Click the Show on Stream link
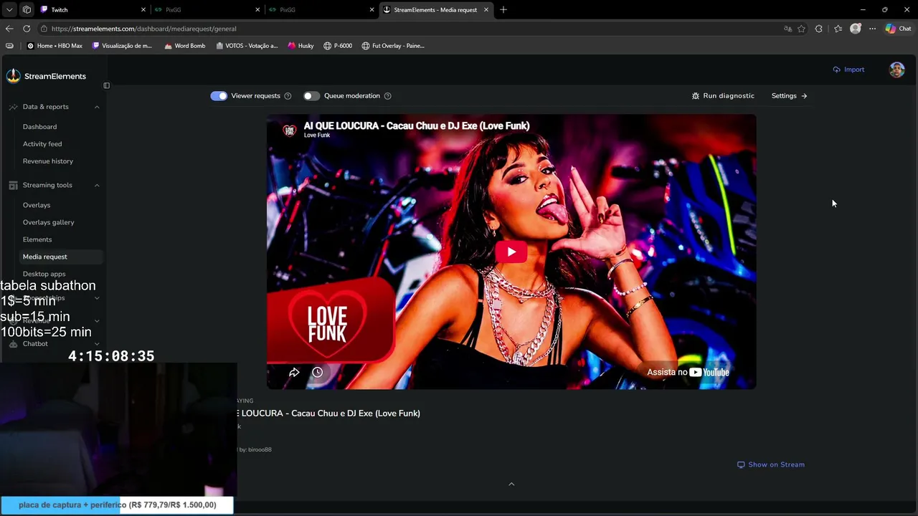Image resolution: width=918 pixels, height=516 pixels. pos(771,464)
